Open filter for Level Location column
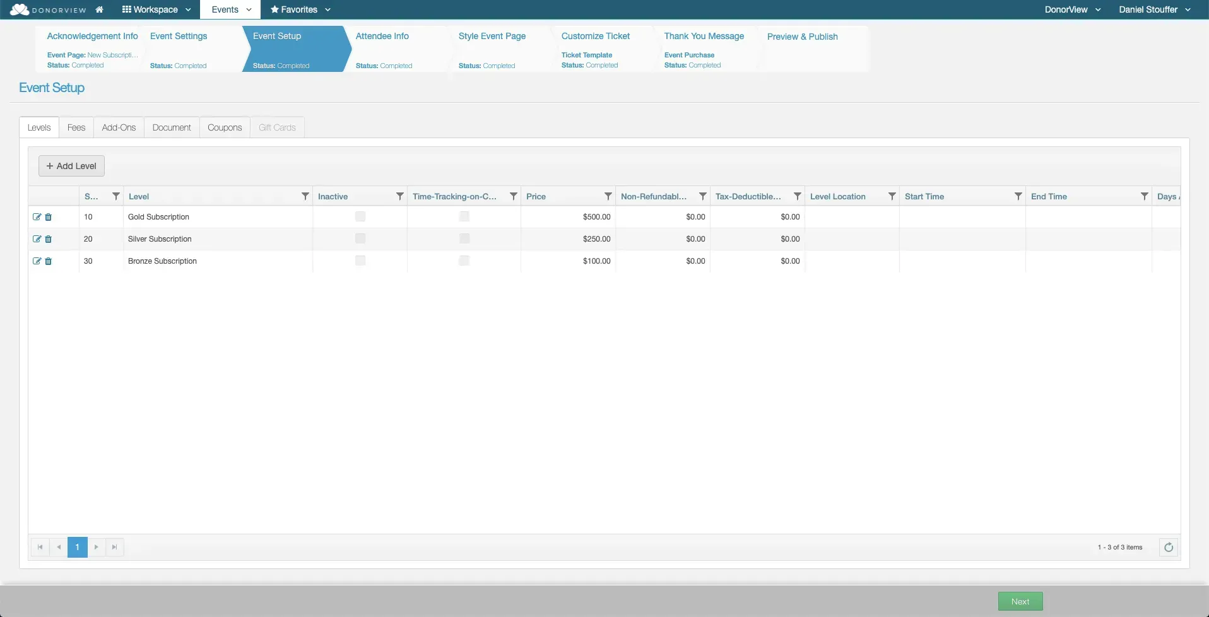 point(892,196)
